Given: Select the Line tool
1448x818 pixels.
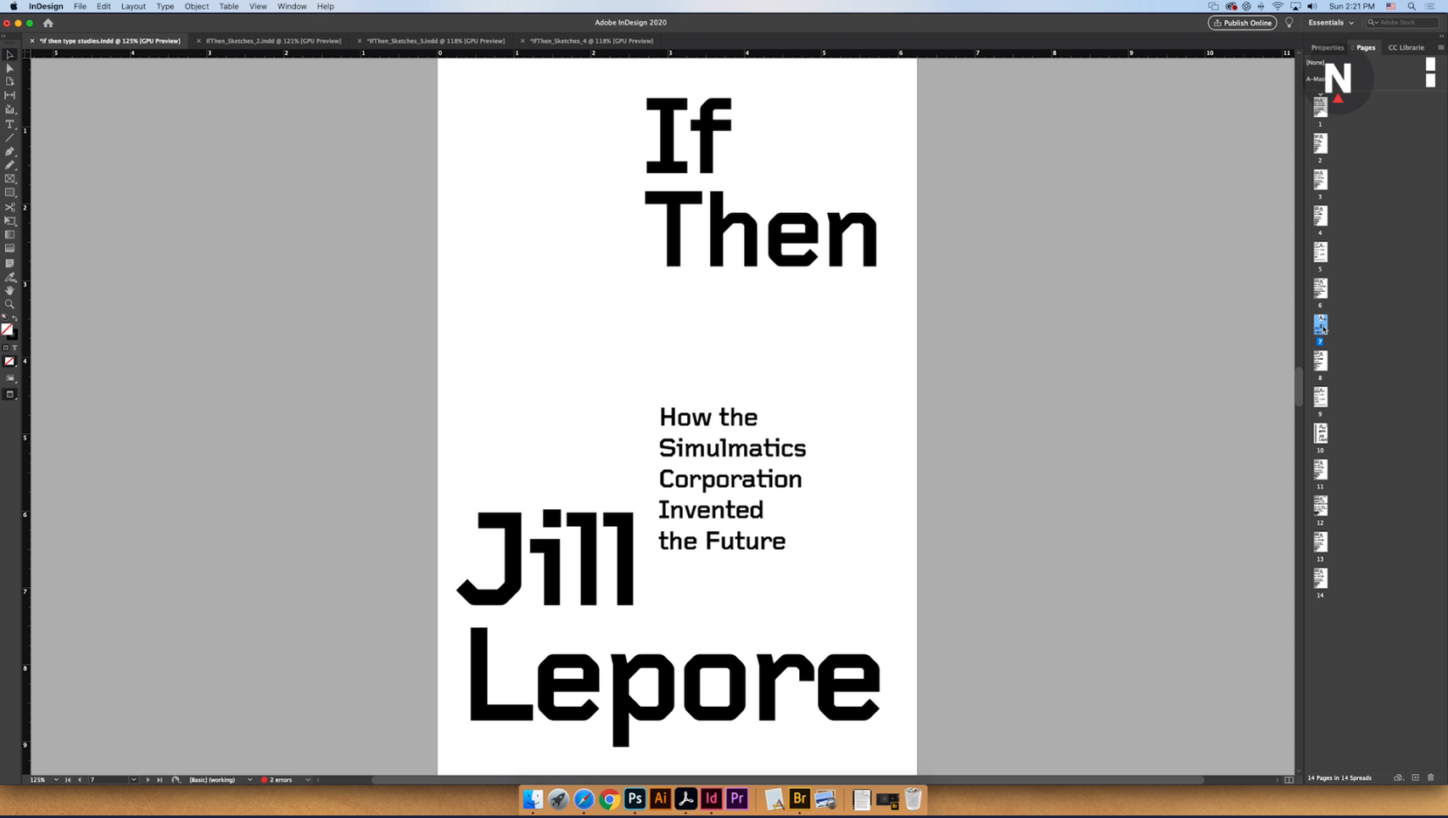Looking at the screenshot, I should (x=10, y=137).
